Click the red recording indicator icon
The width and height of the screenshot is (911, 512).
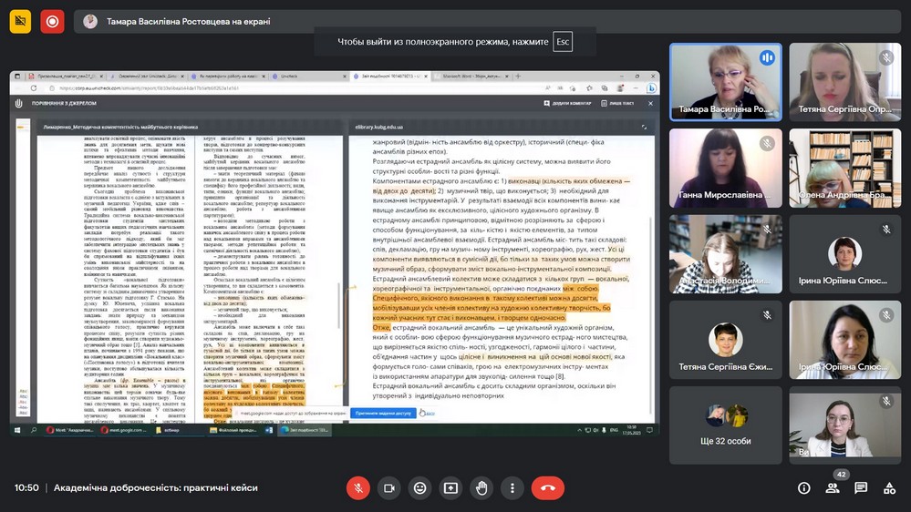coord(52,21)
